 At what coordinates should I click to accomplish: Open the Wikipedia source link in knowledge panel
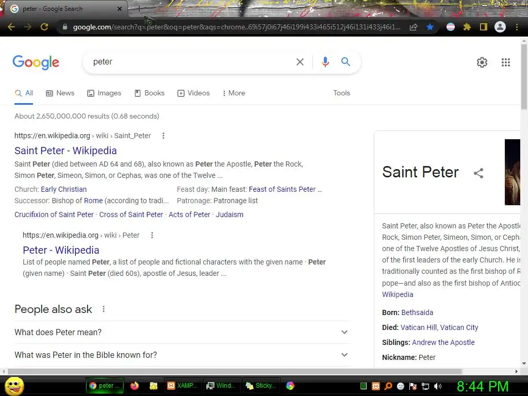(x=398, y=294)
